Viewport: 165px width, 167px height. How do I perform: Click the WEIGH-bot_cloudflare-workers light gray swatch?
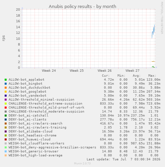pyautogui.click(x=6, y=143)
